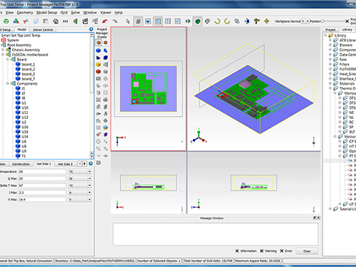Open the Geometry menu
Screen dimensions: 356x267
tap(25, 13)
